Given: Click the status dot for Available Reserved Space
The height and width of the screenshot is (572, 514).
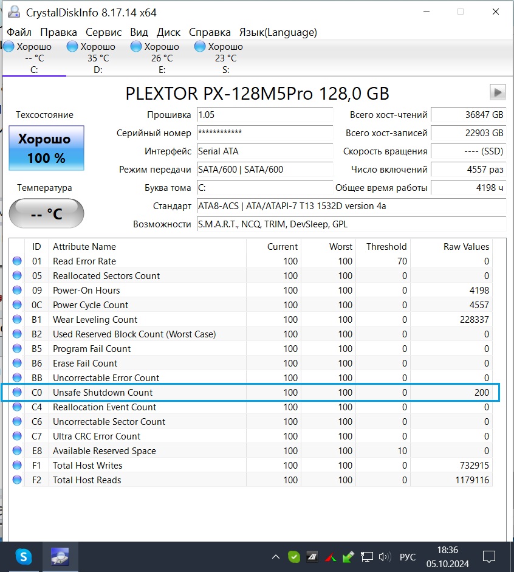Looking at the screenshot, I should pos(17,450).
